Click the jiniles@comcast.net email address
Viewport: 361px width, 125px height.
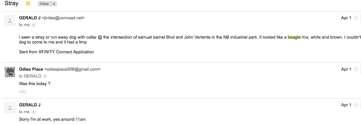click(x=63, y=18)
